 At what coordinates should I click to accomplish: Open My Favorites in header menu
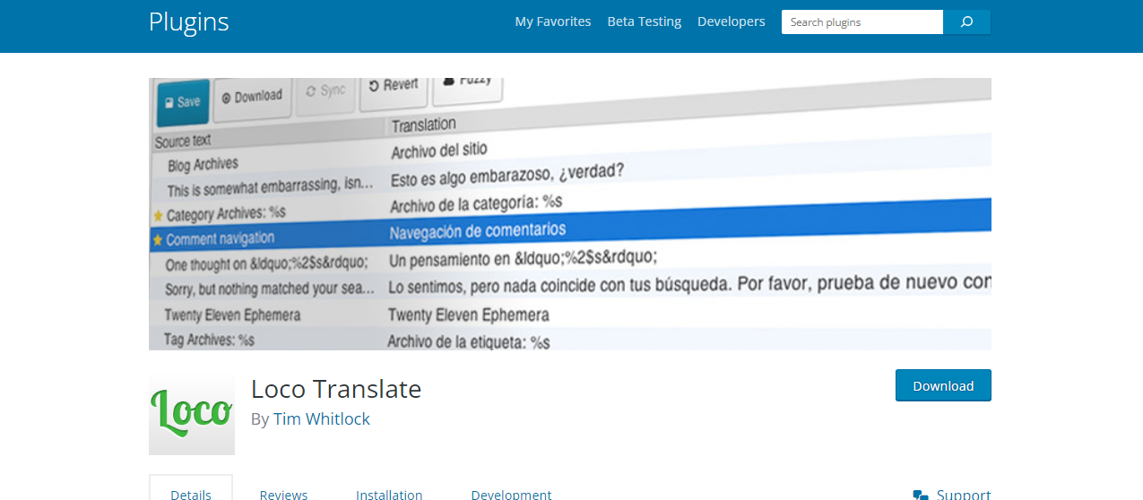click(552, 22)
